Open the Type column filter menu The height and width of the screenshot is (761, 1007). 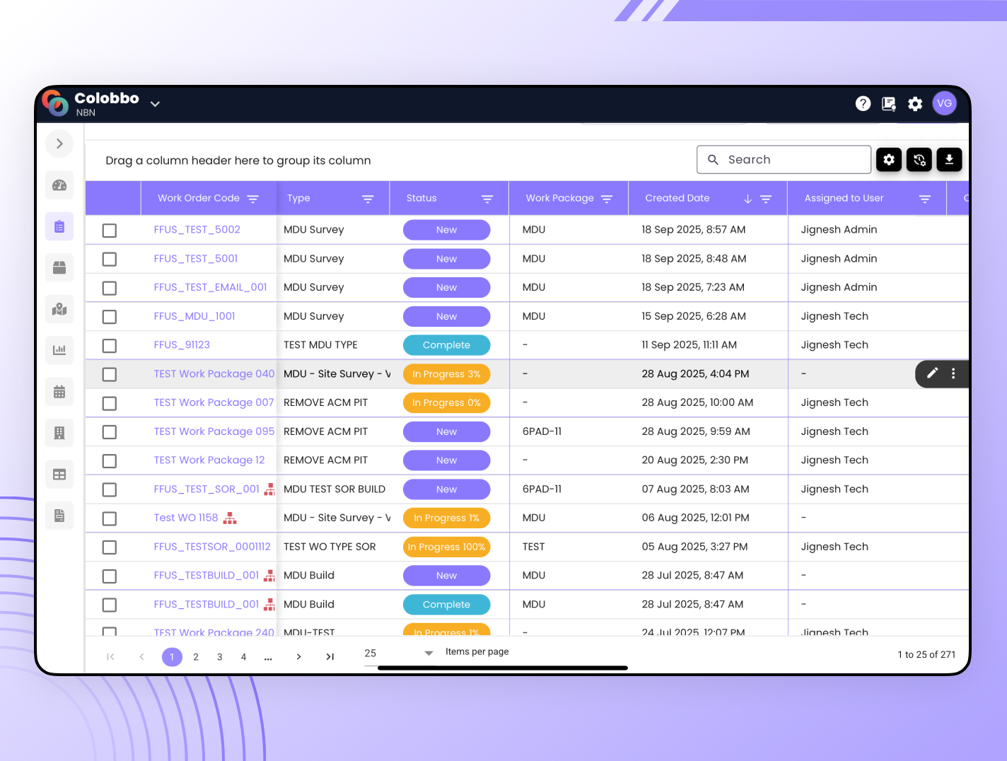click(x=368, y=199)
